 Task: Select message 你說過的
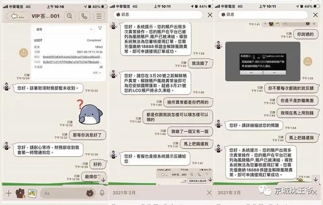[x=306, y=35]
